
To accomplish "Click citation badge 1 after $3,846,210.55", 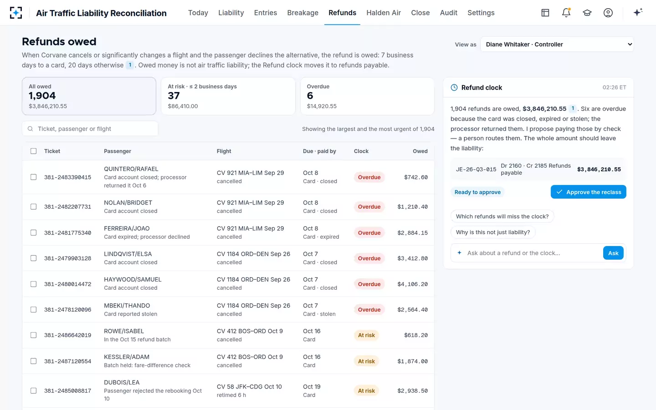I will tap(573, 108).
